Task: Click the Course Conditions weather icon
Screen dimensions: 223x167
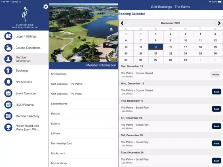Action: click(8, 48)
